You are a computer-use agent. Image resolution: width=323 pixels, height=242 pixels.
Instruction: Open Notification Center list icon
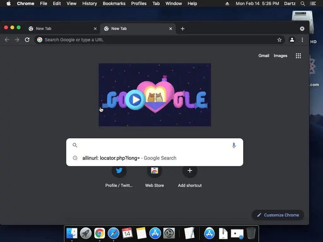pyautogui.click(x=313, y=3)
